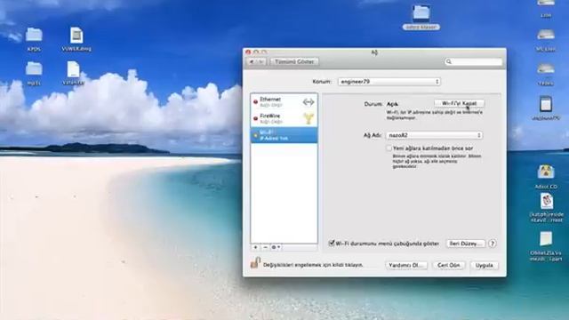
Task: Click the lock icon to prevent changes
Action: pos(255,263)
